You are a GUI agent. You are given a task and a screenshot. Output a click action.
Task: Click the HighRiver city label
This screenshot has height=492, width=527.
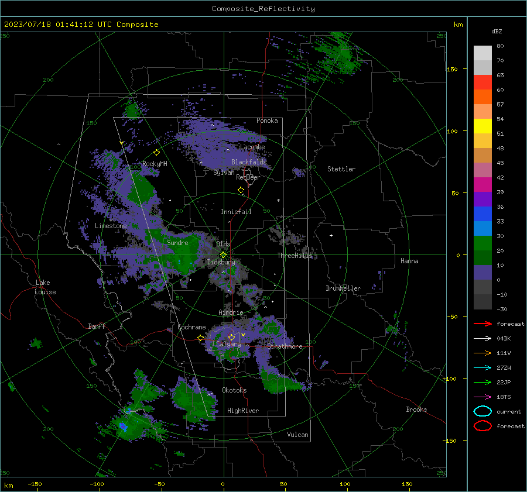(243, 411)
